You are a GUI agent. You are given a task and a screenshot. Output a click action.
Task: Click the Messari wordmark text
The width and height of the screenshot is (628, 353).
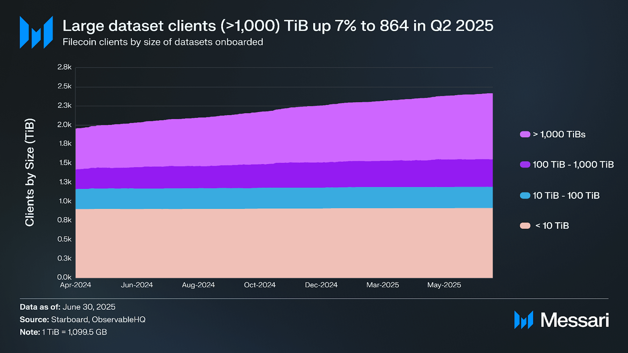tap(575, 320)
